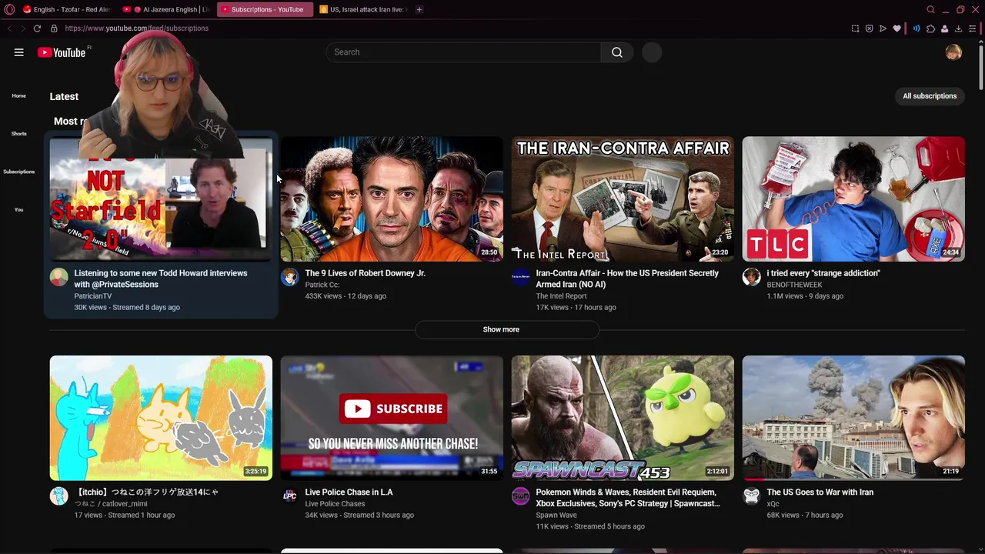Viewport: 985px width, 554px height.
Task: Click the padlock site-info icon
Action: (54, 28)
